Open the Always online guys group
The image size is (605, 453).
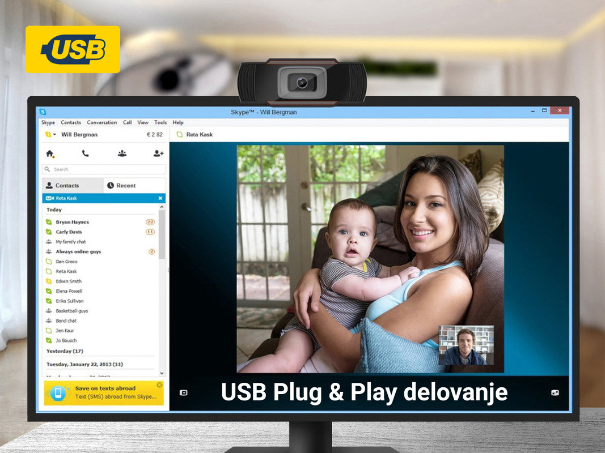pyautogui.click(x=78, y=252)
